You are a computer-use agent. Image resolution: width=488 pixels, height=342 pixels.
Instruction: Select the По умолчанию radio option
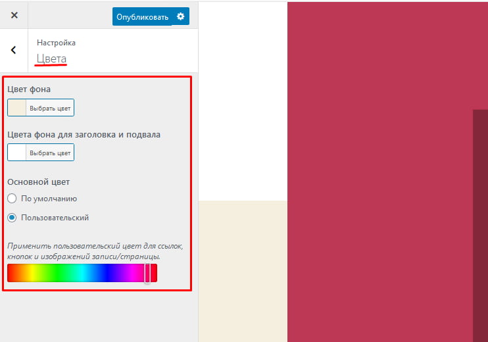12,199
